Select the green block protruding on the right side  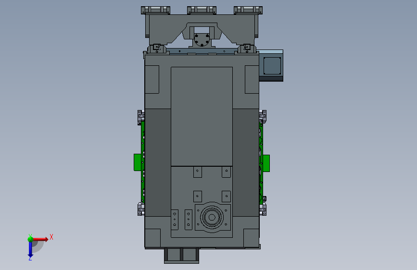coord(266,163)
